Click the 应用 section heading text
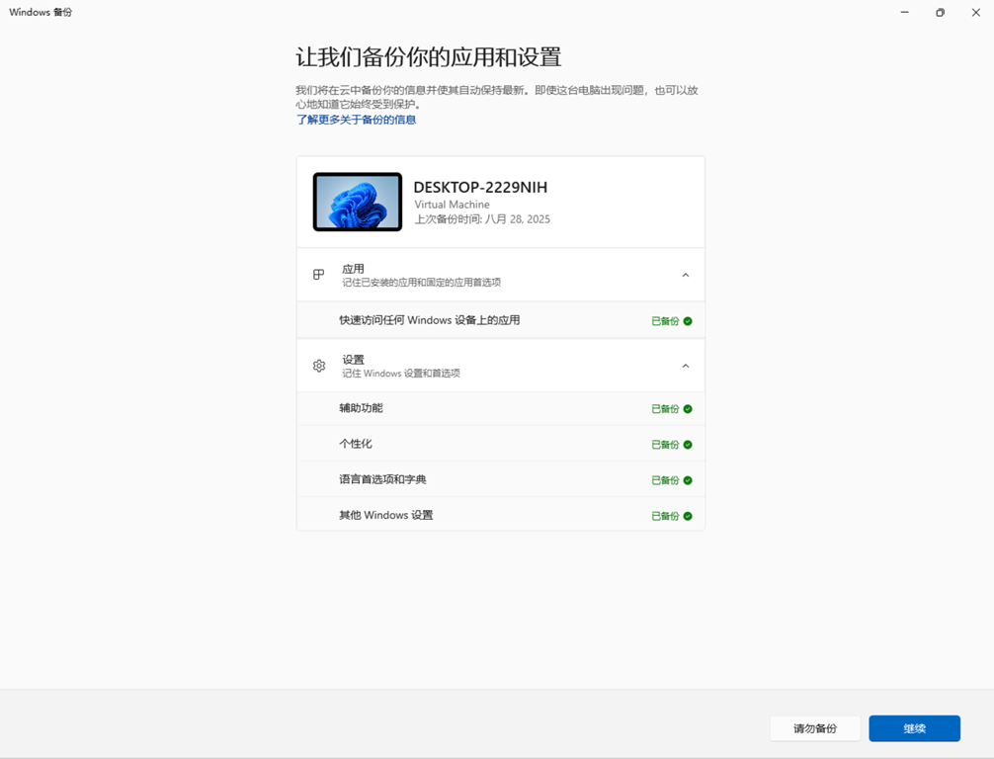994x759 pixels. click(353, 268)
